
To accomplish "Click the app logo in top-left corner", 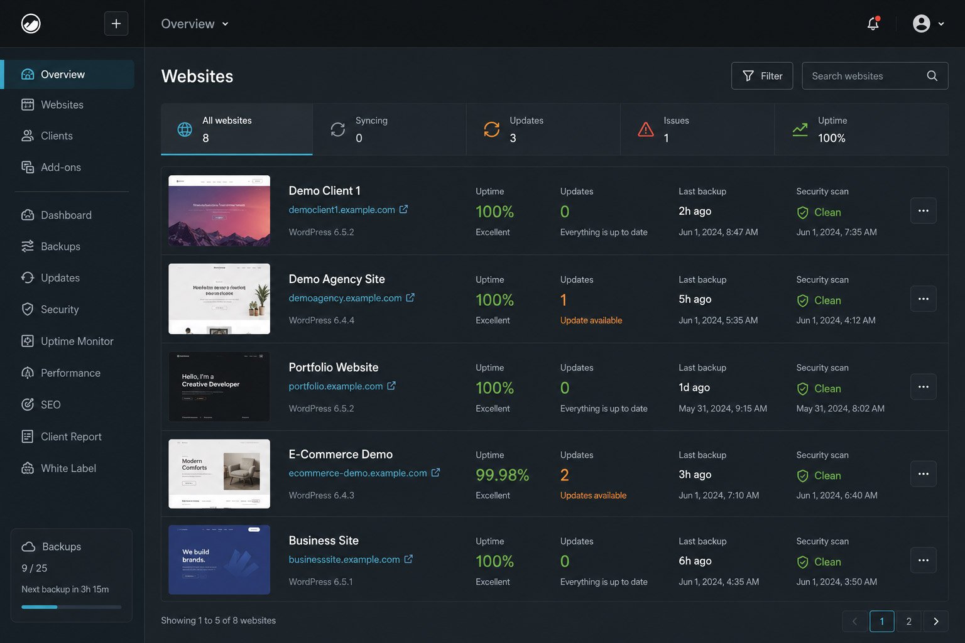I will tap(31, 24).
